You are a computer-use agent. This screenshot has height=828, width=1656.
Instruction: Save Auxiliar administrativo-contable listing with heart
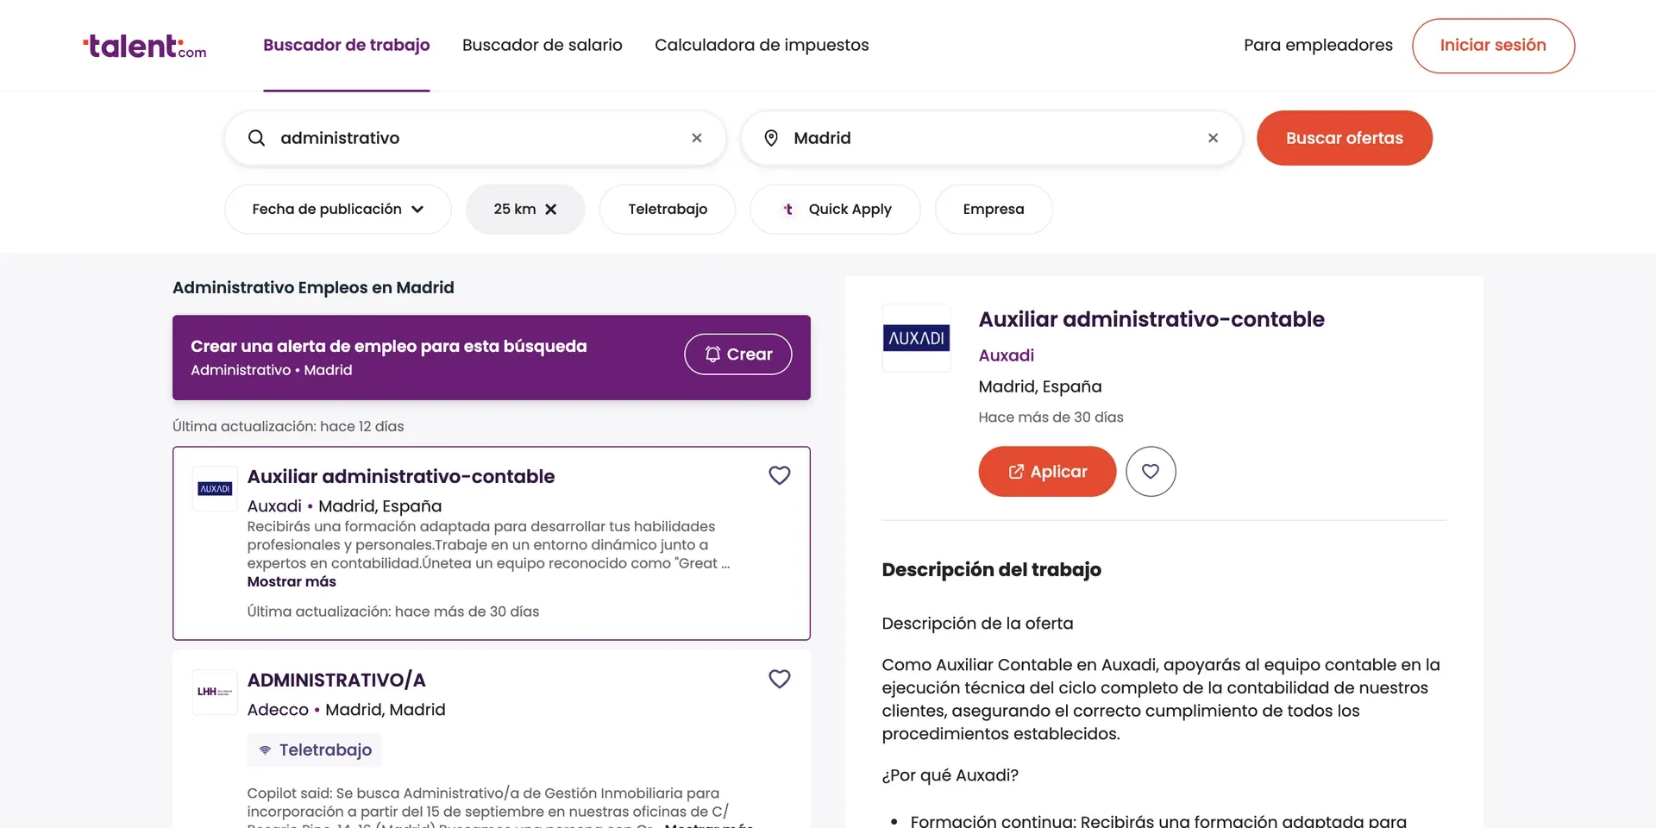coord(780,475)
